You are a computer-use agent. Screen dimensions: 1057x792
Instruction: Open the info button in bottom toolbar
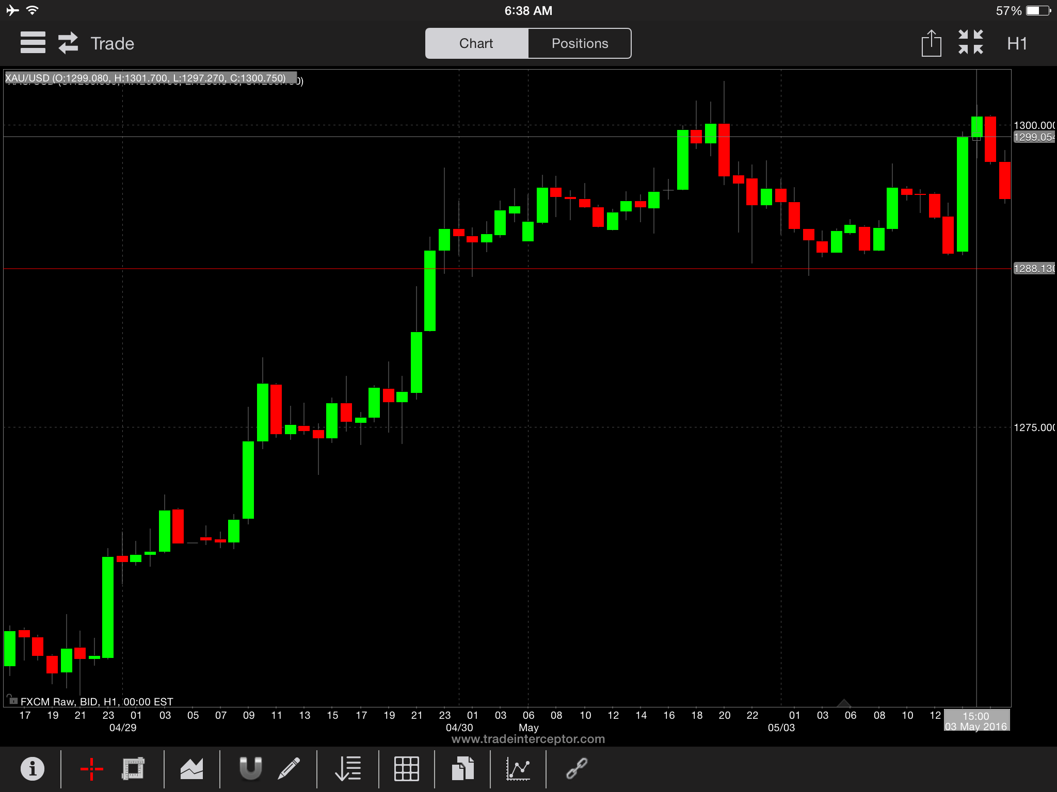(33, 769)
